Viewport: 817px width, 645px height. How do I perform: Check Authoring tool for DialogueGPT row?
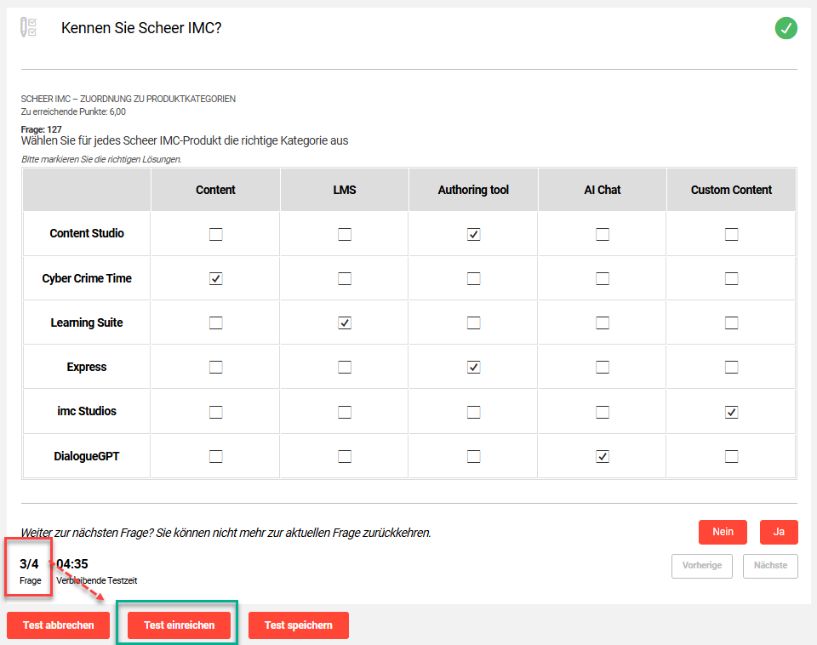click(474, 456)
